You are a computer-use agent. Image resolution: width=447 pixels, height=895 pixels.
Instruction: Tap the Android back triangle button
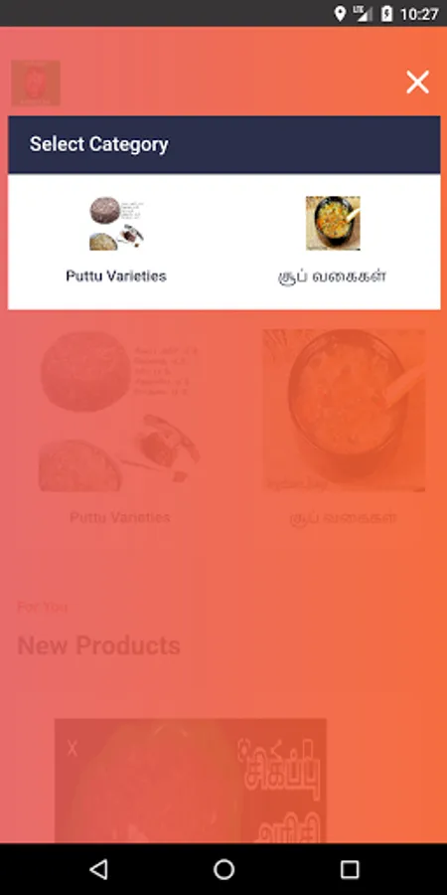coord(98,869)
